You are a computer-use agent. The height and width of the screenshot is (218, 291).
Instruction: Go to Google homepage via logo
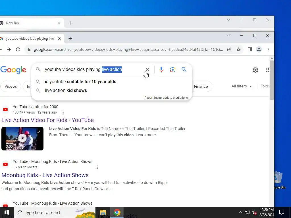(x=13, y=70)
